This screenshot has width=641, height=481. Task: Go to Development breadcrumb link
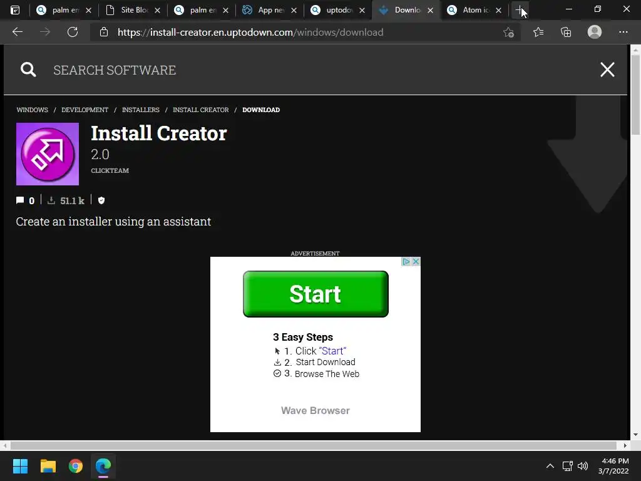pos(85,110)
